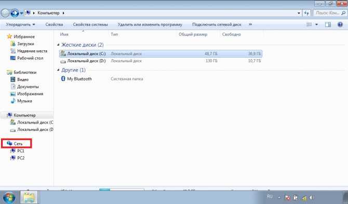Click Свойства системы in the toolbar

coord(90,24)
